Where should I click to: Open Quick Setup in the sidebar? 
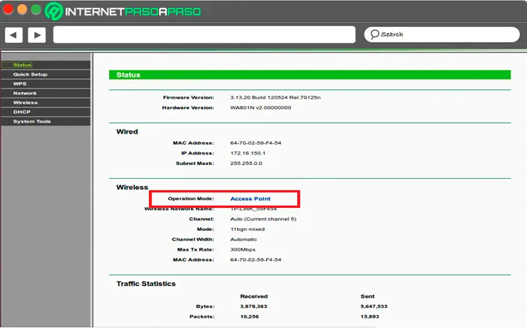click(45, 74)
